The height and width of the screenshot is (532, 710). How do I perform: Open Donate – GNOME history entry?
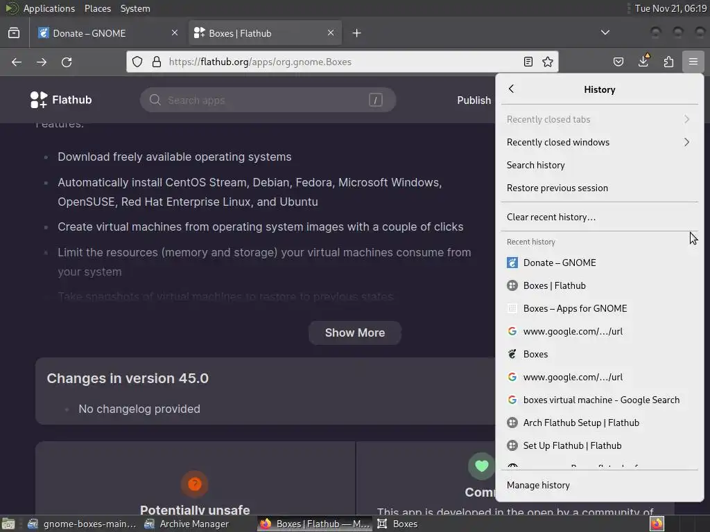tap(600, 263)
